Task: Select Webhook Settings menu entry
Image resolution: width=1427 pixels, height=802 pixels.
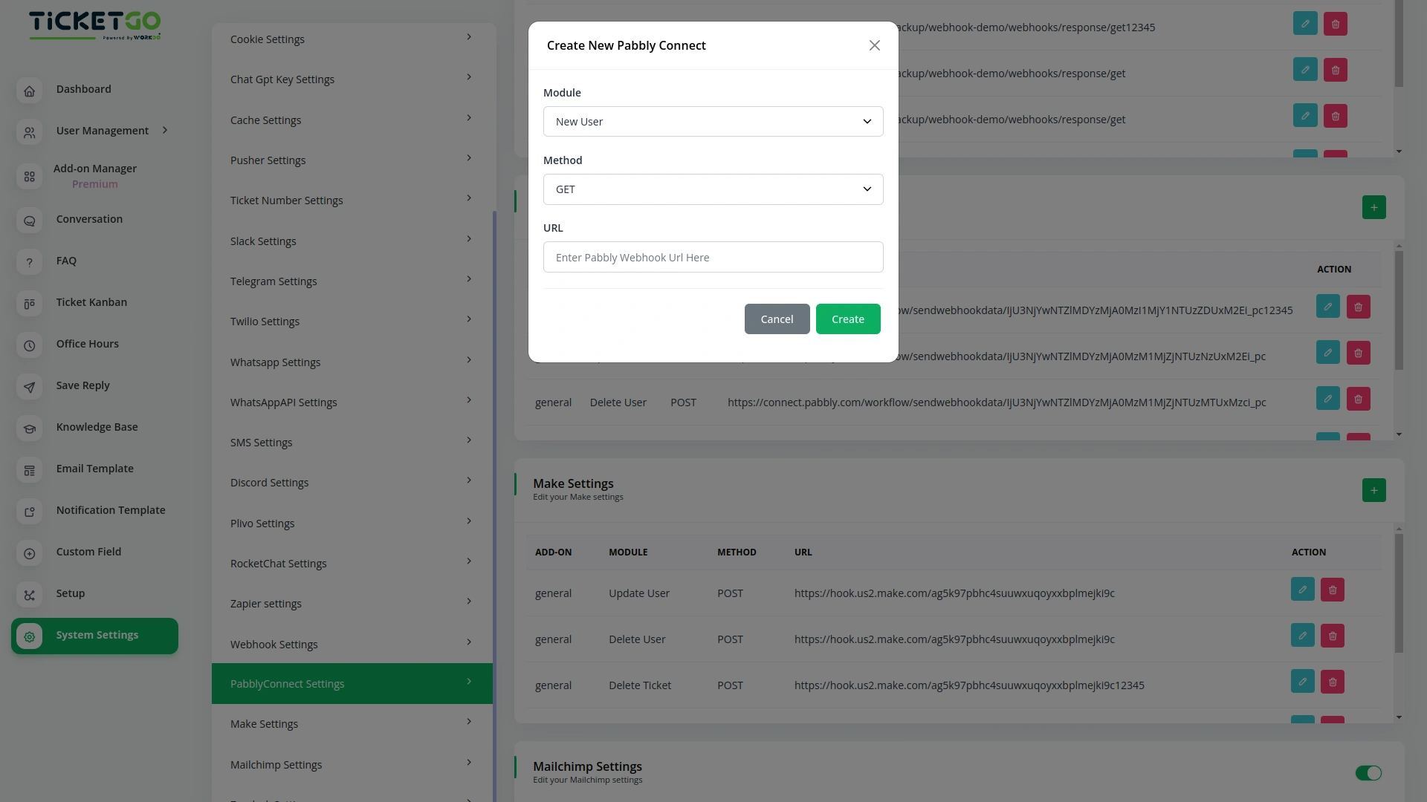Action: pos(352,644)
